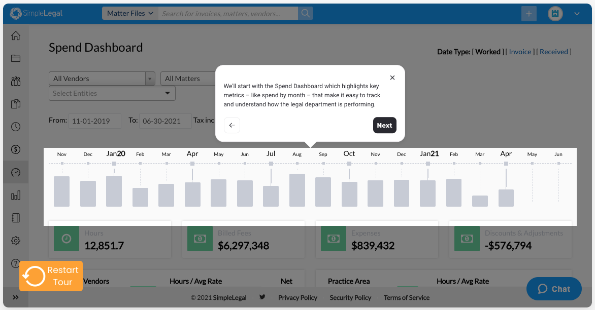
Task: Open the Help question mark icon
Action: coord(15,263)
